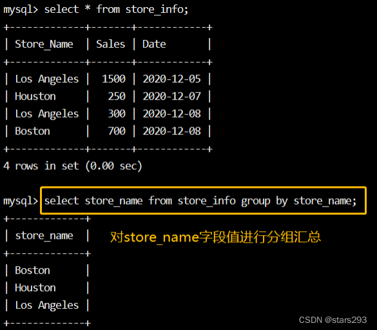
Task: Click the Los Angeles cell in the 1500 row
Action: point(47,79)
